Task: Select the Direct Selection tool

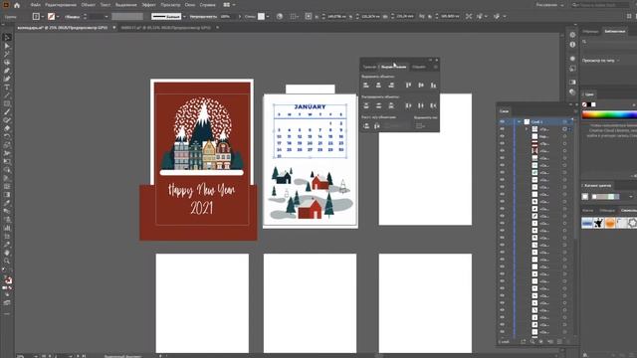Action: click(x=7, y=46)
